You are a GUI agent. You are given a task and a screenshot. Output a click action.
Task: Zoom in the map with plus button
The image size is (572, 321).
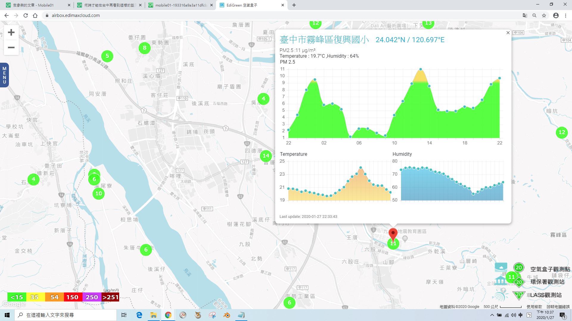[11, 32]
